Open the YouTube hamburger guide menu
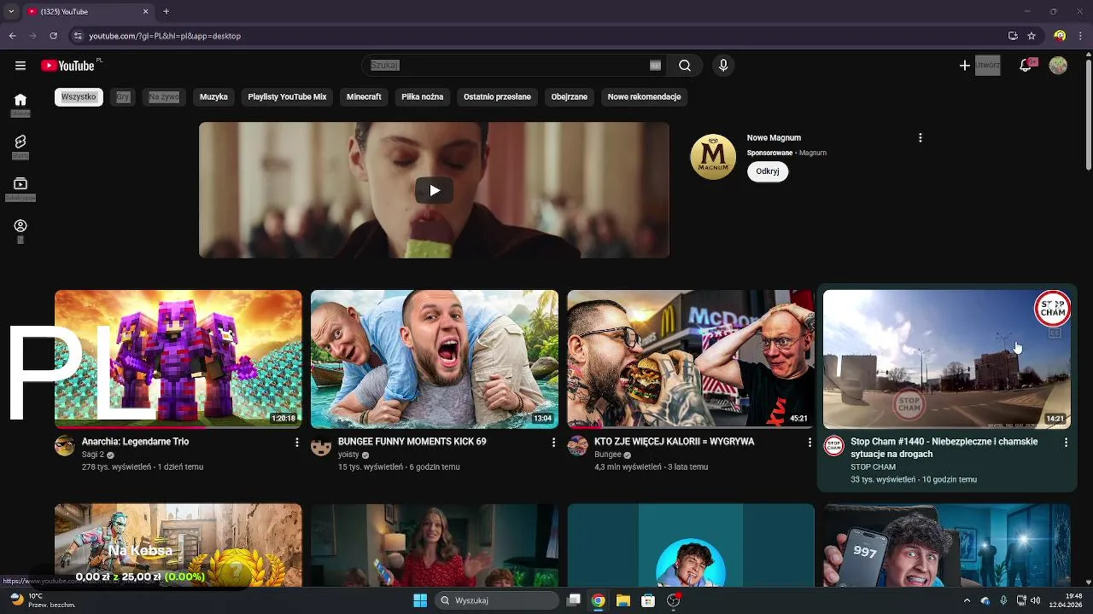 [x=20, y=66]
